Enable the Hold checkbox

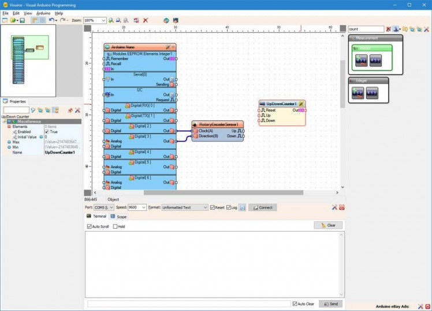point(116,226)
